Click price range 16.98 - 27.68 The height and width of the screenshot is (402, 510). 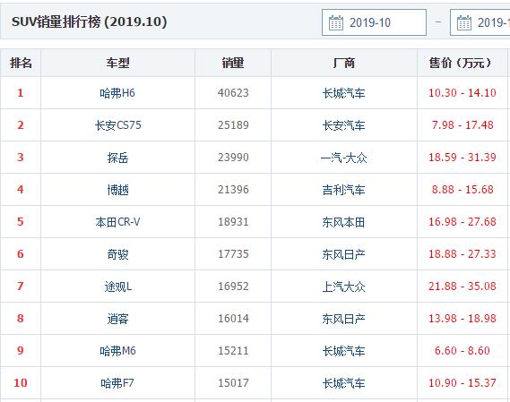click(x=462, y=222)
